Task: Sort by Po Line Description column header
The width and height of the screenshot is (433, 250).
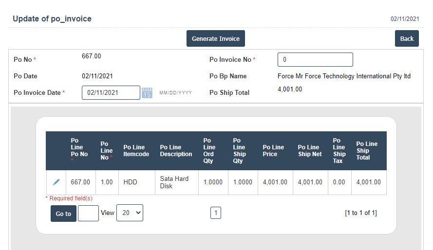Action: pyautogui.click(x=176, y=151)
